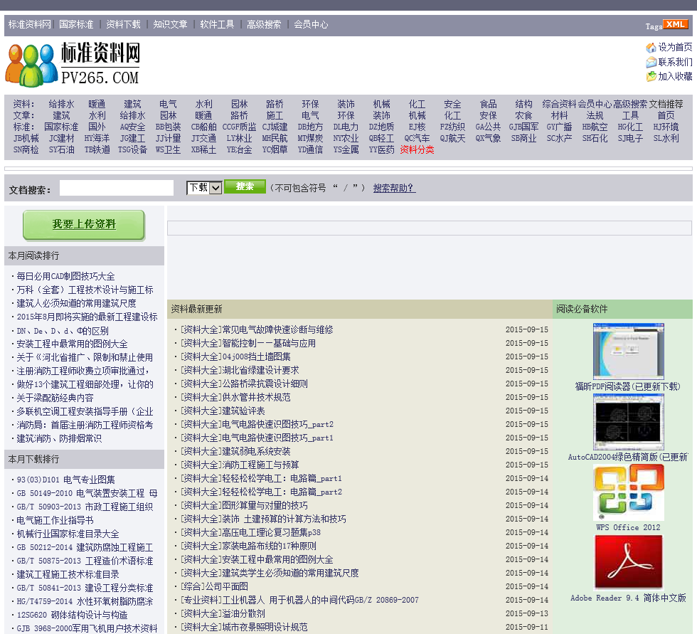
Task: Open 每日必用CAD制图技巧大全 in reading ranking
Action: [65, 277]
